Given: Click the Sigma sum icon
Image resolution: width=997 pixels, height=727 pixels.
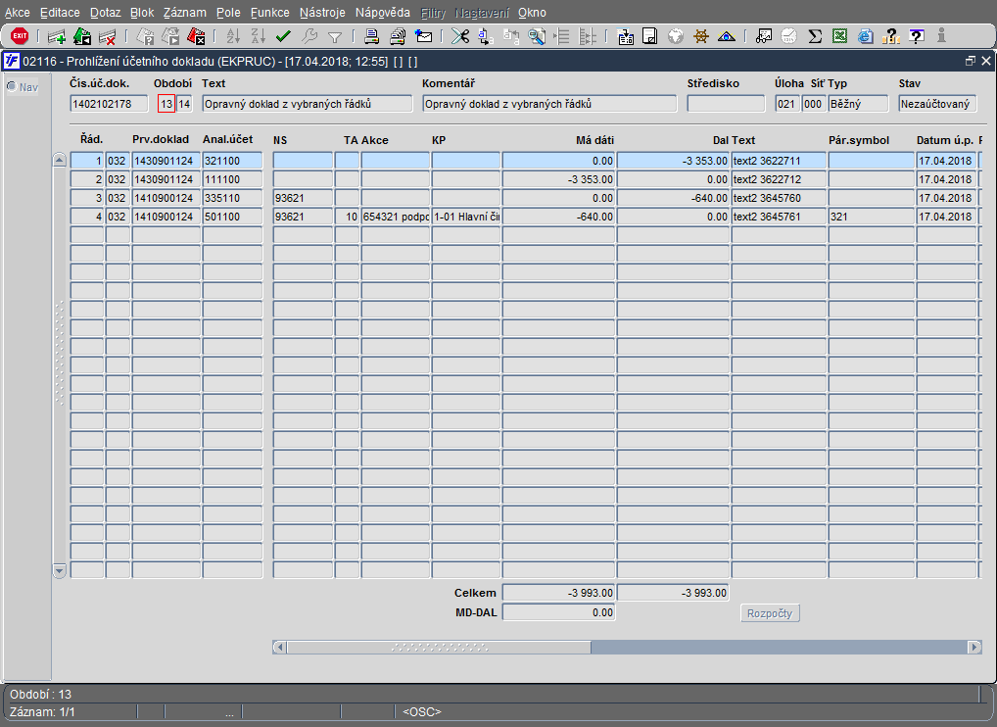Looking at the screenshot, I should pyautogui.click(x=815, y=37).
